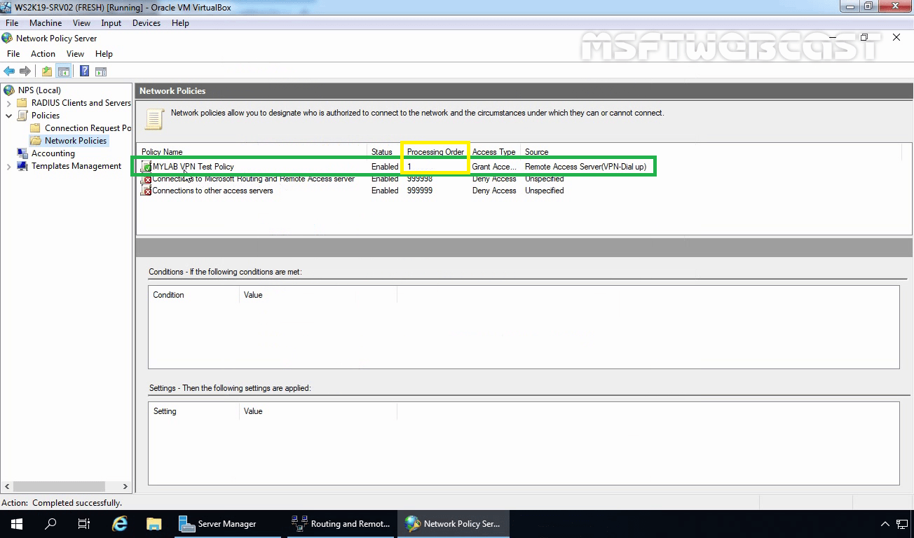914x538 pixels.
Task: Click Setting column header in Settings list
Action: coord(194,411)
